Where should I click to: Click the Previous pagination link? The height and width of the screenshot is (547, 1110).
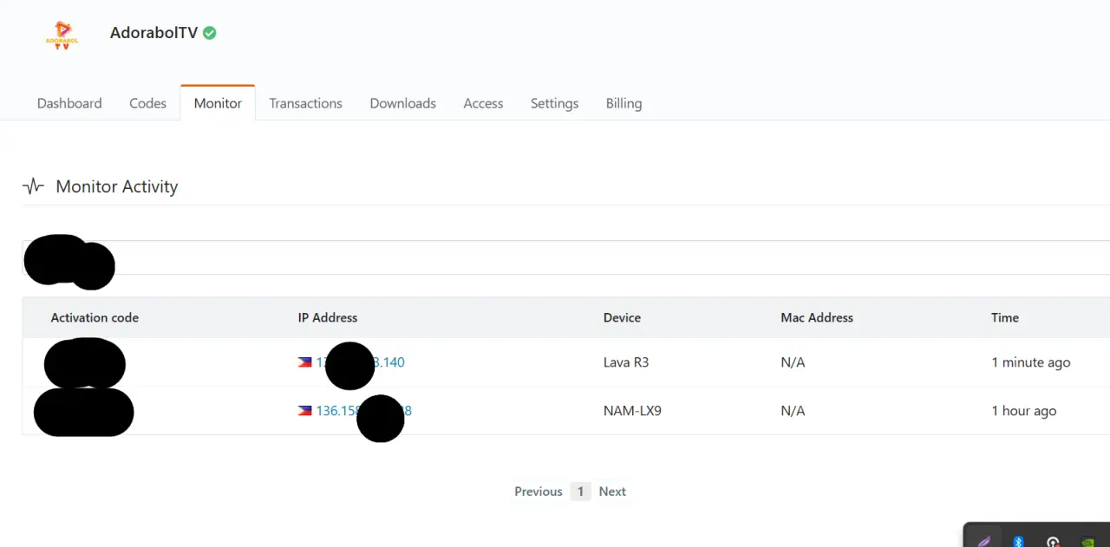[539, 492]
